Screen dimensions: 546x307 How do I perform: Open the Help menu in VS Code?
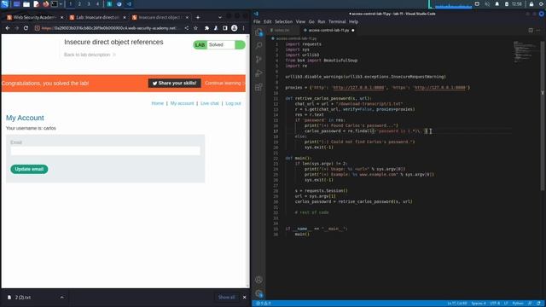click(x=353, y=21)
